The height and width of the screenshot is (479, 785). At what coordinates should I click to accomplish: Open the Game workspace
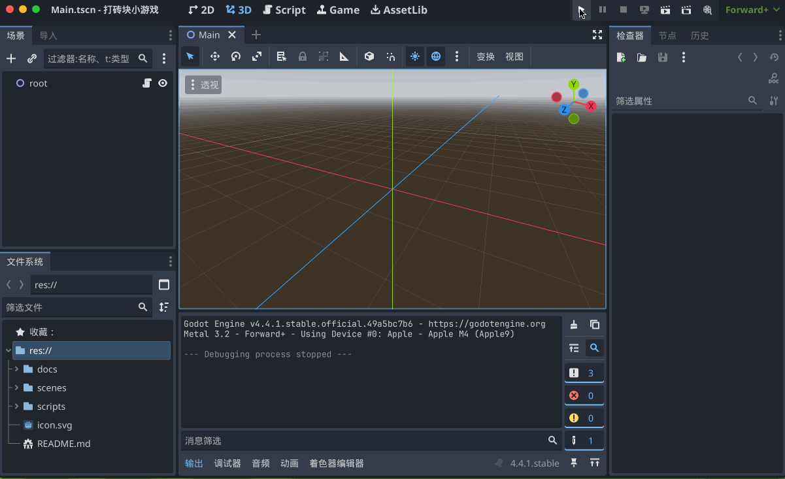338,10
